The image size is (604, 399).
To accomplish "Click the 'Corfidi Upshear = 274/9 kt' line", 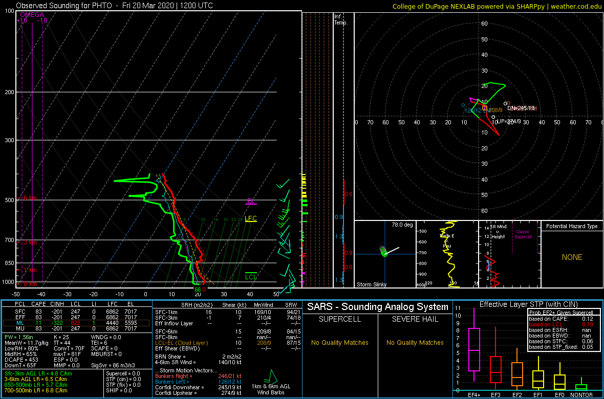I will (x=199, y=393).
